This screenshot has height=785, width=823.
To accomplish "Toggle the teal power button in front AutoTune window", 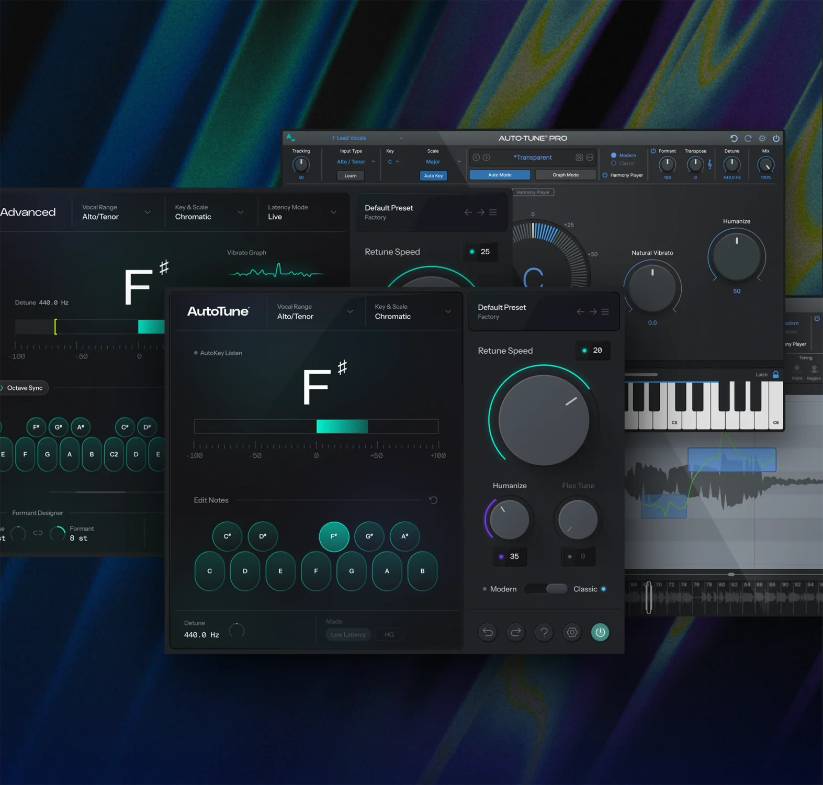I will coord(600,632).
